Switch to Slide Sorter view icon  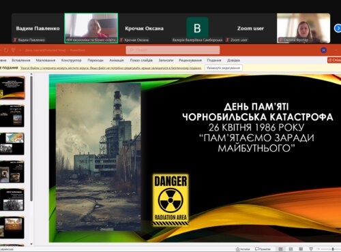tap(291, 249)
